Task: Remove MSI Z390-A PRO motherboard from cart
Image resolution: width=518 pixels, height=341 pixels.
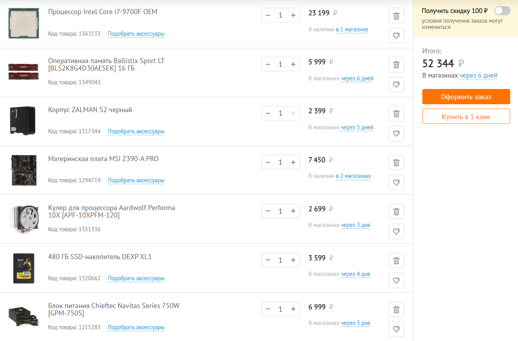Action: (396, 163)
